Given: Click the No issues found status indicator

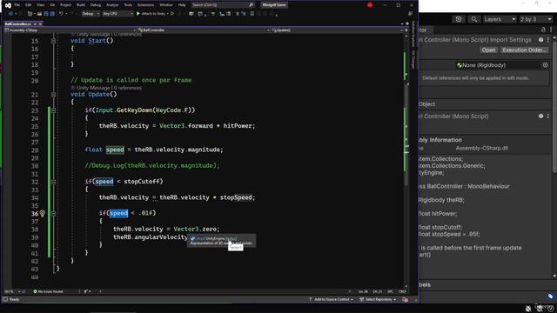Looking at the screenshot, I should pyautogui.click(x=48, y=292).
